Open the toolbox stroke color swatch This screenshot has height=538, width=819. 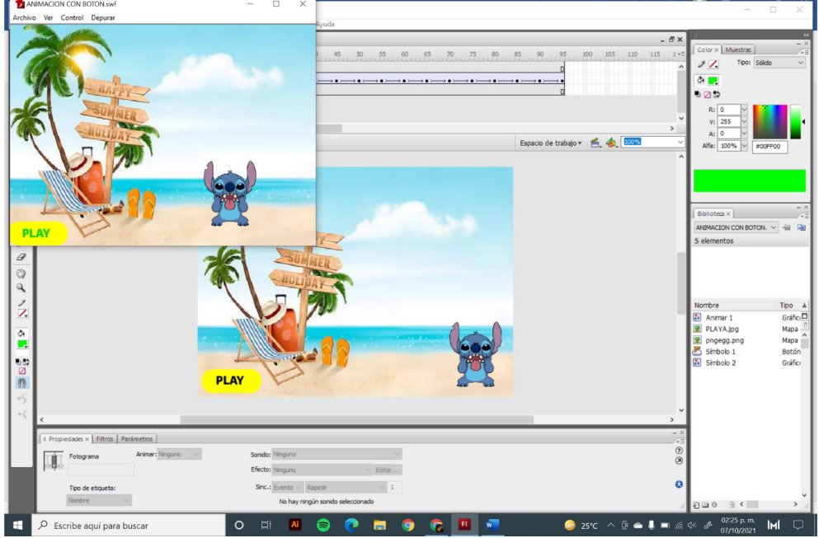pyautogui.click(x=22, y=313)
